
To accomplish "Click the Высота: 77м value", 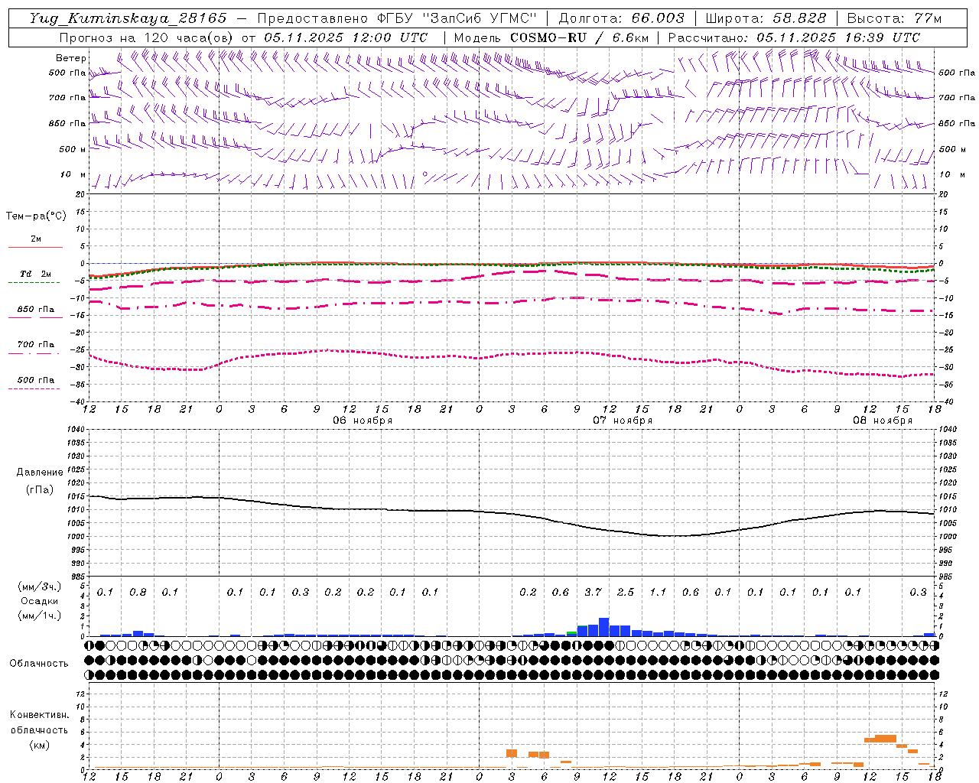I will coord(895,18).
